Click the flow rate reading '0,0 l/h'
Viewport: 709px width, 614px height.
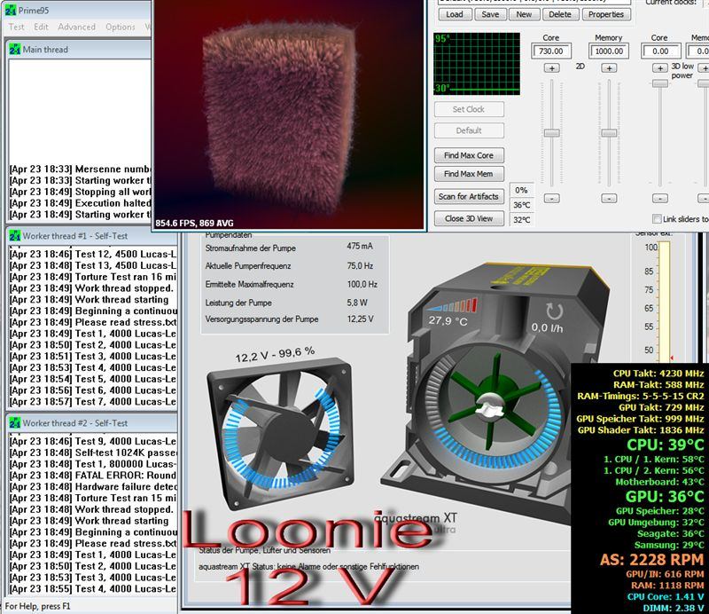547,327
